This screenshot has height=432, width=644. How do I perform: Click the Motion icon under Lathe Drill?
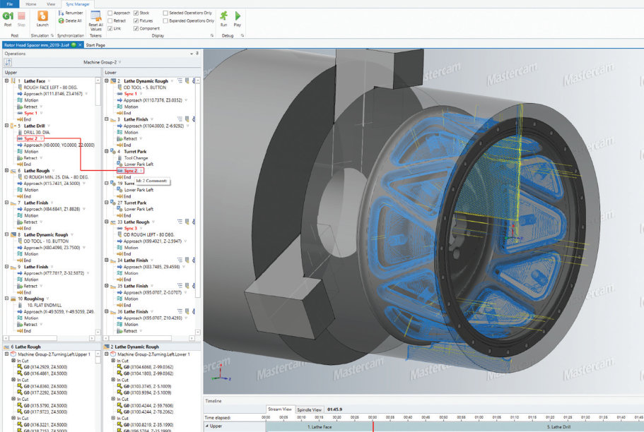[20, 151]
